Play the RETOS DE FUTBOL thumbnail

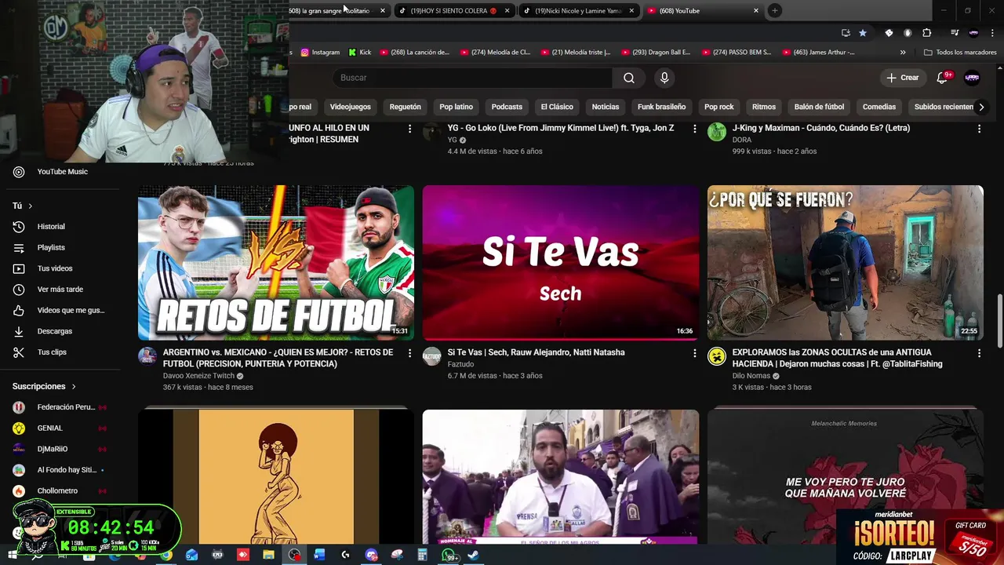(276, 263)
